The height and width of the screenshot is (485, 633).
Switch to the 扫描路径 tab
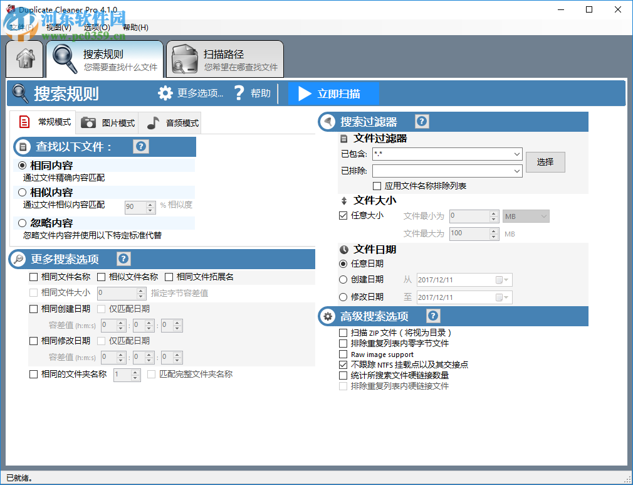point(224,58)
